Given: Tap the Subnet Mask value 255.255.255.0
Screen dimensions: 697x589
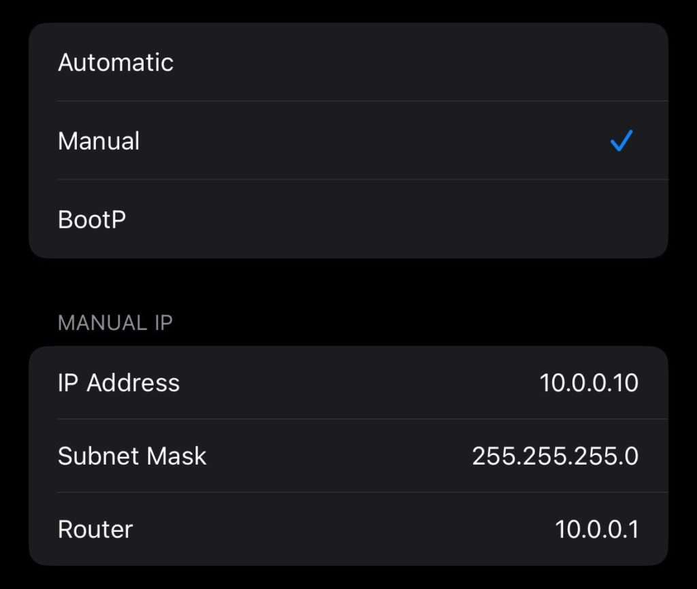Looking at the screenshot, I should tap(556, 456).
